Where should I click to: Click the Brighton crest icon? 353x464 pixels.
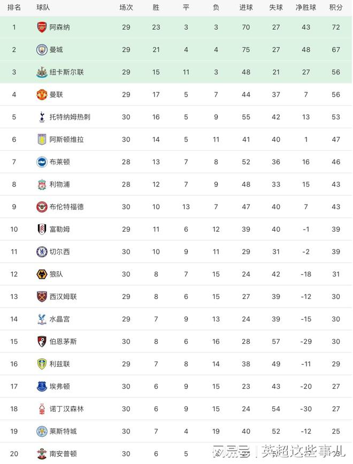[42, 162]
